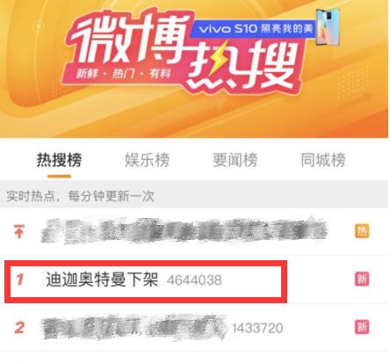Screen dimensions: 390x363
Task: Switch to the 同城榜 tab
Action: pos(323,160)
